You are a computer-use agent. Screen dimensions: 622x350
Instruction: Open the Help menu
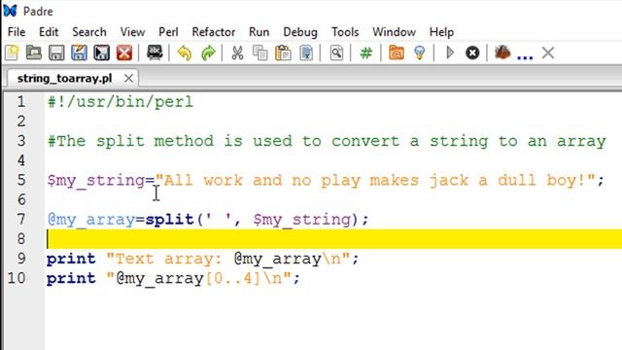point(441,32)
